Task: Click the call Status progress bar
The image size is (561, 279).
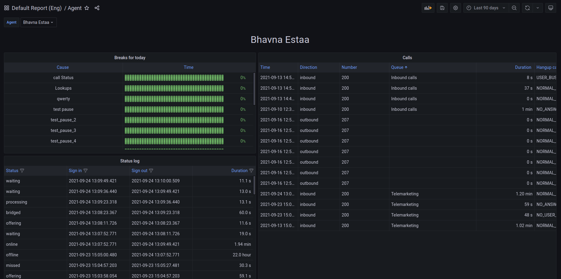Action: pos(174,78)
